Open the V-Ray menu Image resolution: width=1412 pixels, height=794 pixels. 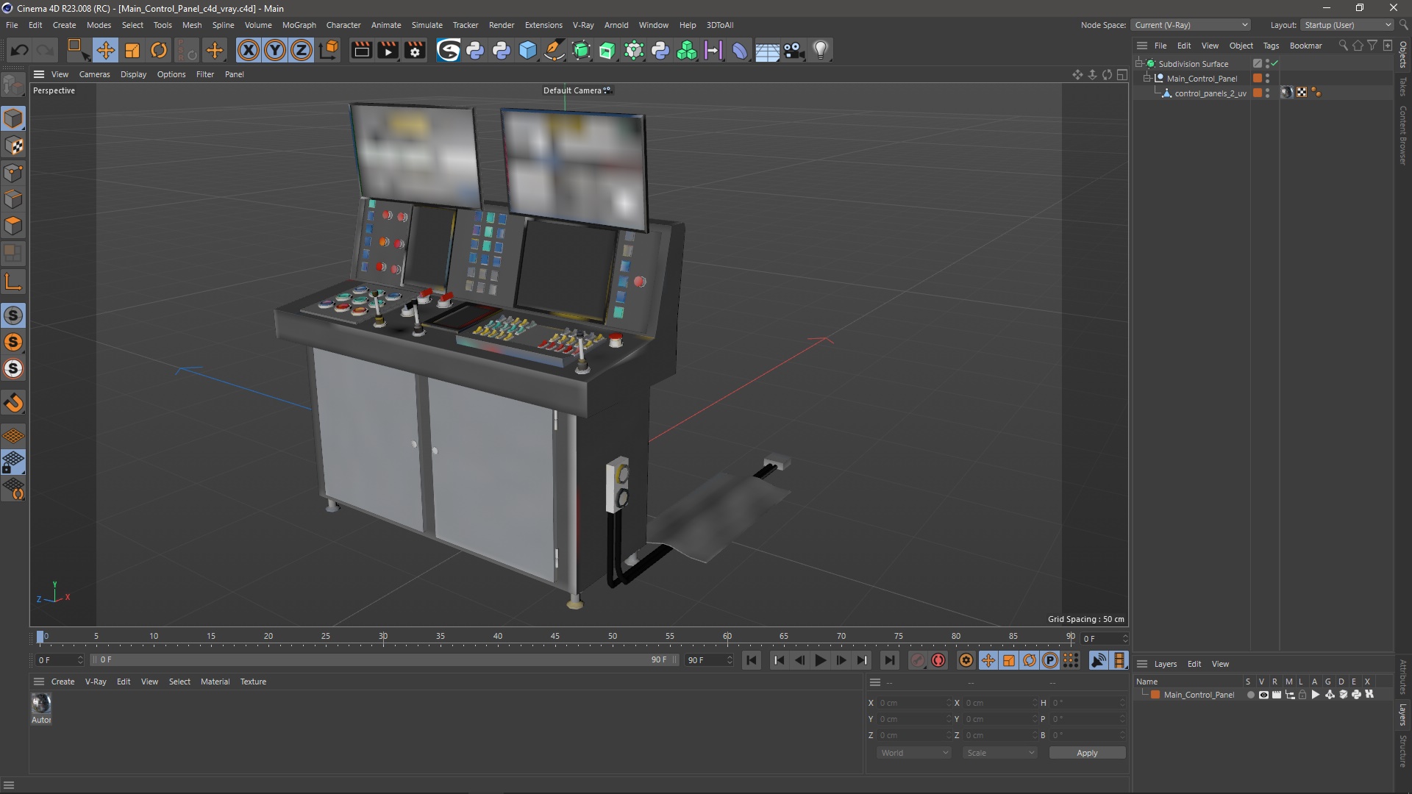(583, 25)
